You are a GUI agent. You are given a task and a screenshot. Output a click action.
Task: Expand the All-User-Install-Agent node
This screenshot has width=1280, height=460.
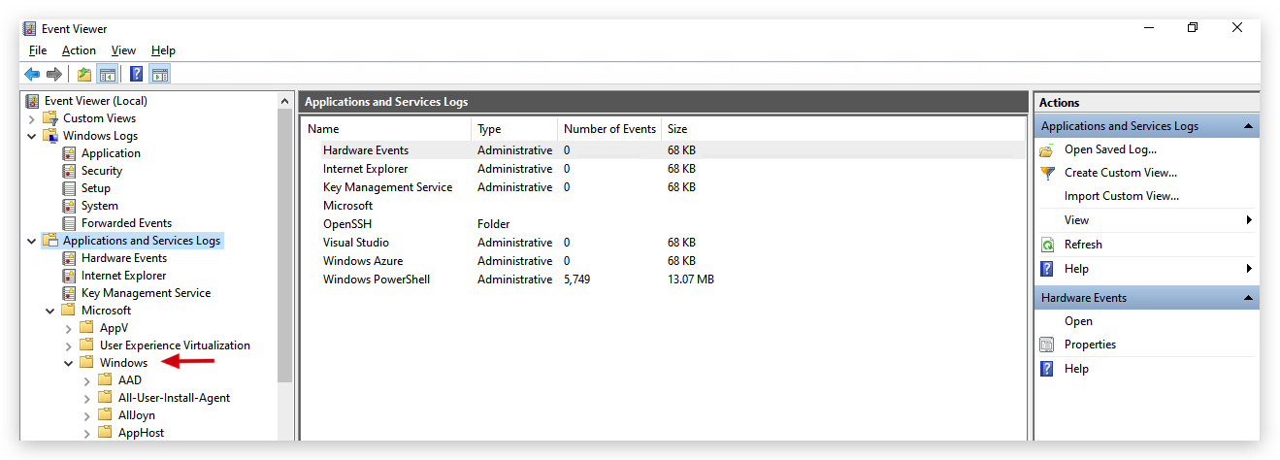[86, 398]
